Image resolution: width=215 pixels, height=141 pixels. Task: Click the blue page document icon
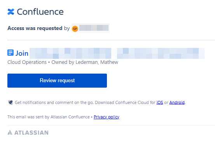click(x=10, y=53)
